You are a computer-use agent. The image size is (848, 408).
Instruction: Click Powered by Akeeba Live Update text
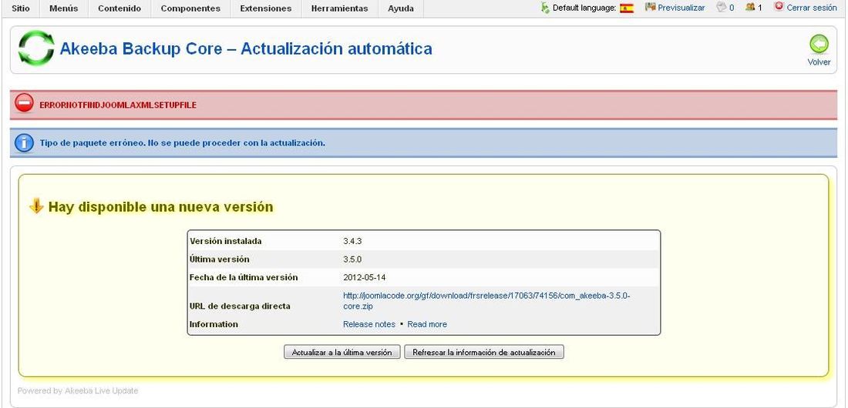pyautogui.click(x=78, y=391)
